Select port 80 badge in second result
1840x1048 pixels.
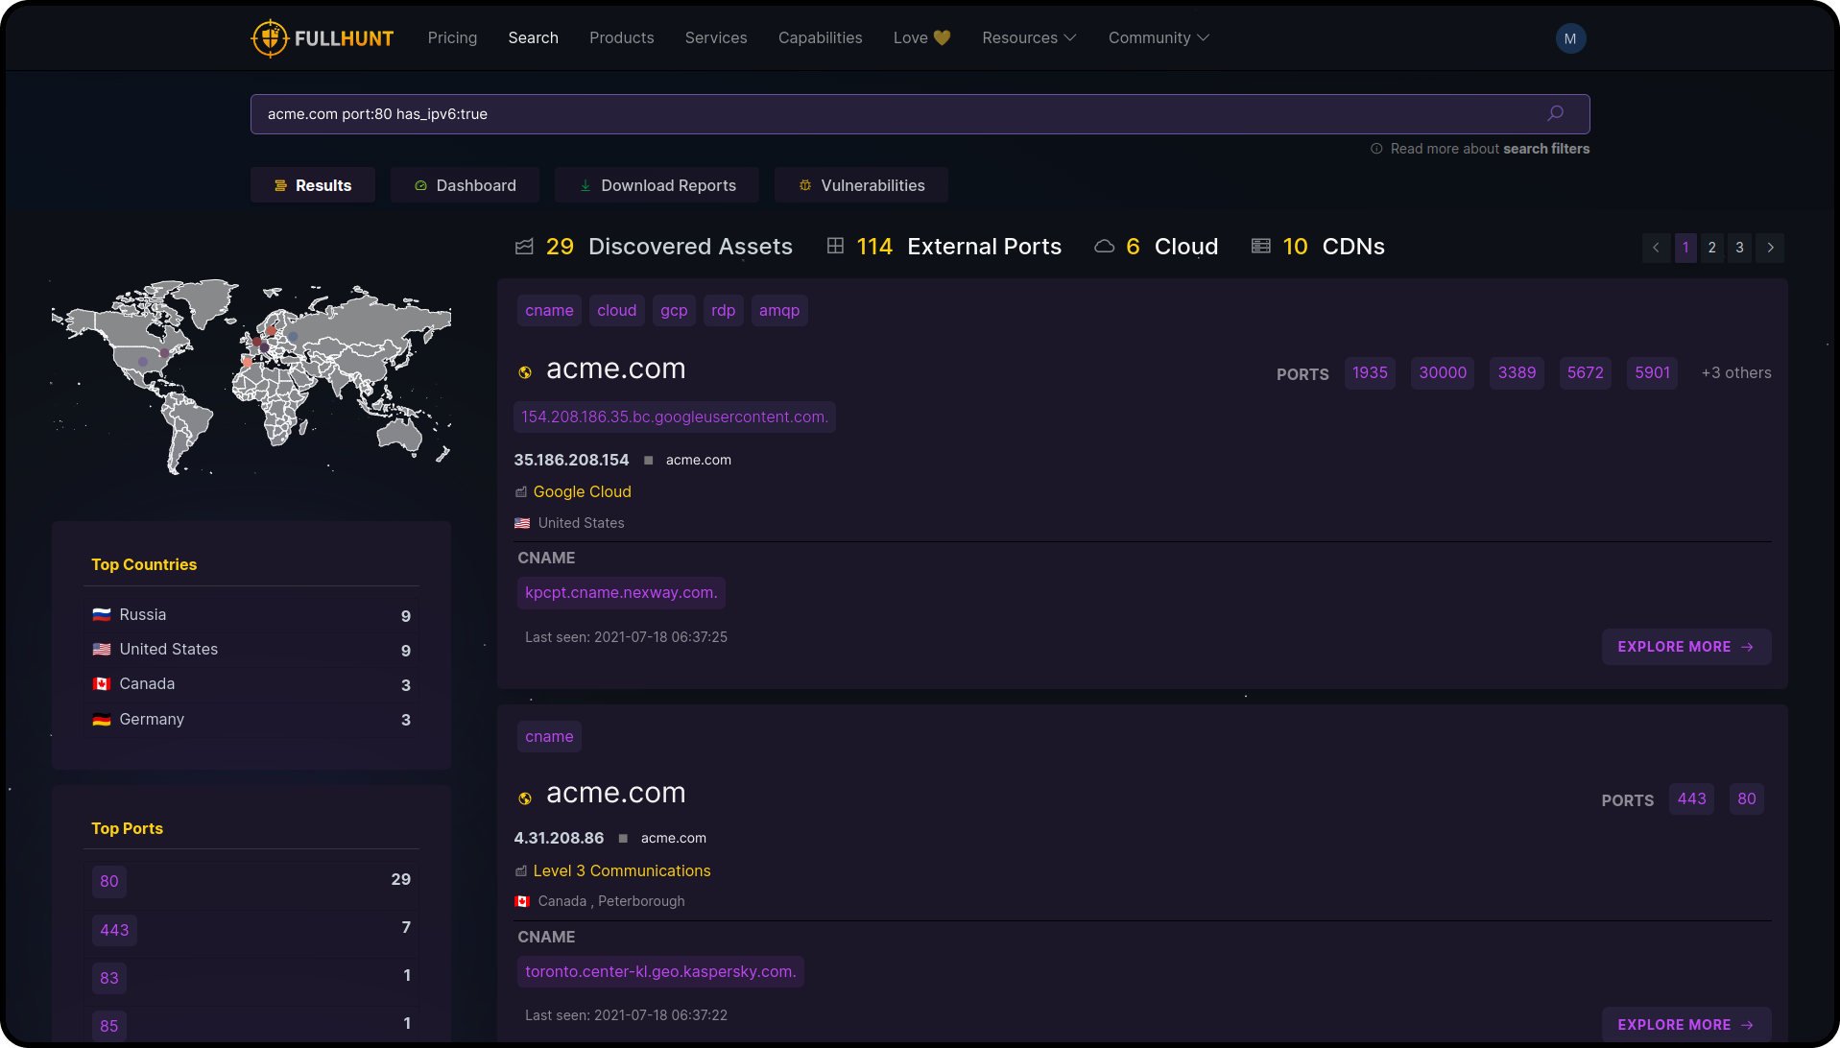pos(1747,799)
